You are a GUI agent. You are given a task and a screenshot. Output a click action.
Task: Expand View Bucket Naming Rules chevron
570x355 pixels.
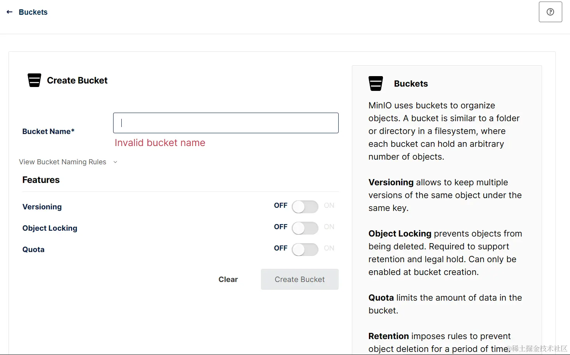tap(115, 162)
